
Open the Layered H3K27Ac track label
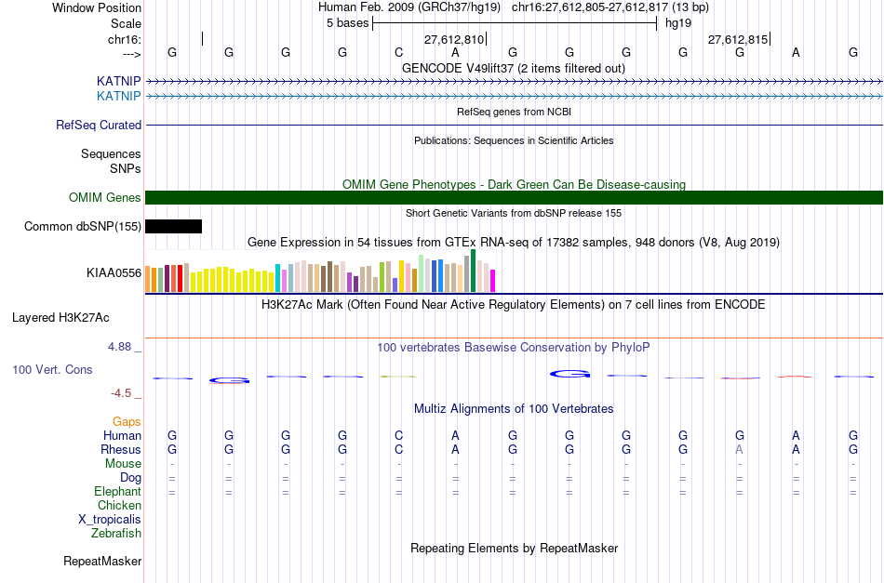pos(60,318)
